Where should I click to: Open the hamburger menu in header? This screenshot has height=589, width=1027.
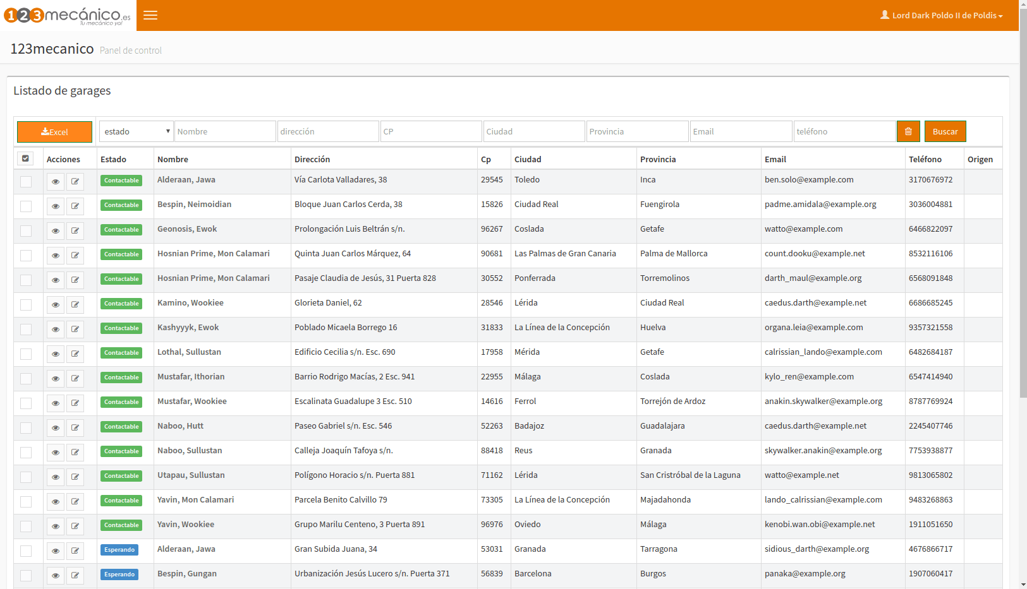click(150, 15)
